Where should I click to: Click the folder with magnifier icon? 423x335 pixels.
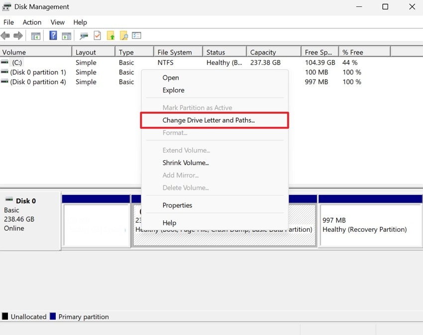click(x=124, y=36)
